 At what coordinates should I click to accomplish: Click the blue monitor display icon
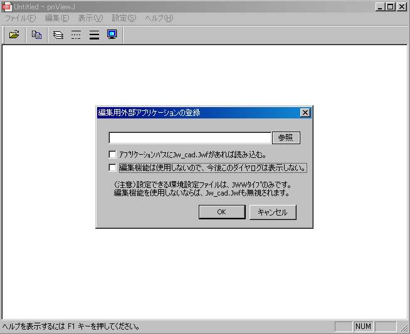[112, 34]
